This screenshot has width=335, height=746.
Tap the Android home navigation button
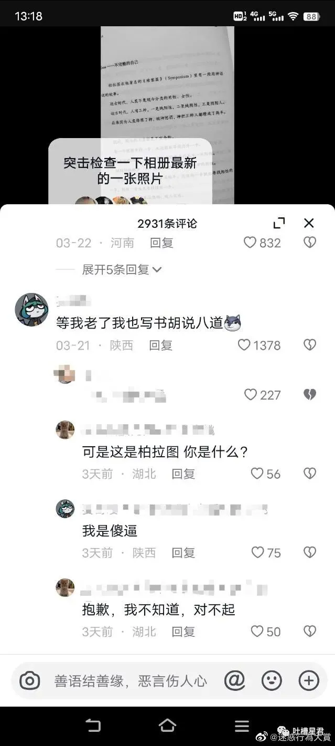(167, 726)
